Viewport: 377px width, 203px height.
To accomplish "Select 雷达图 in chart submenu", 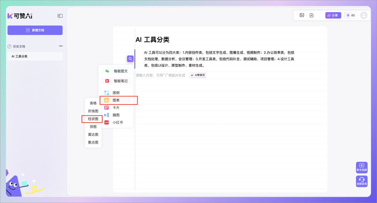I will pos(93,135).
